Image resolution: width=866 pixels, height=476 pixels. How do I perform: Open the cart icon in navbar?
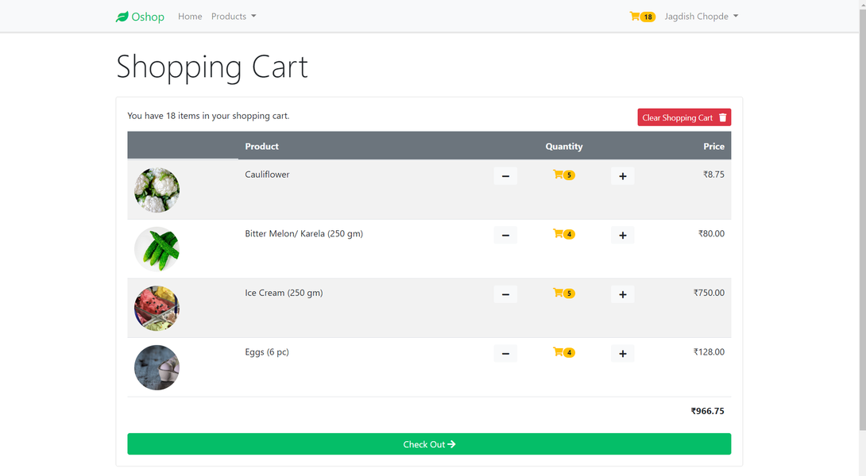point(636,17)
